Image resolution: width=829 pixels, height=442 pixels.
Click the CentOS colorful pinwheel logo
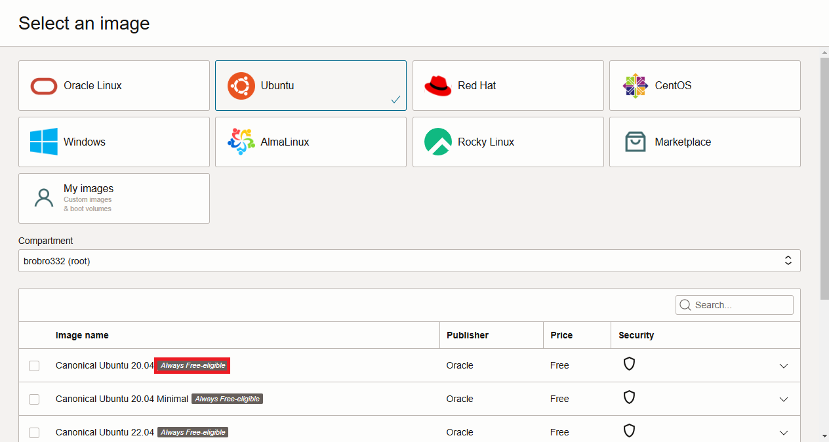tap(635, 86)
